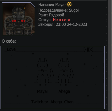Click the Не в сети status text
The height and width of the screenshot is (111, 112).
coord(61,20)
